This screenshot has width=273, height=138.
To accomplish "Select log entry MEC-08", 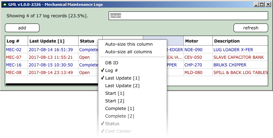I will pyautogui.click(x=13, y=73).
